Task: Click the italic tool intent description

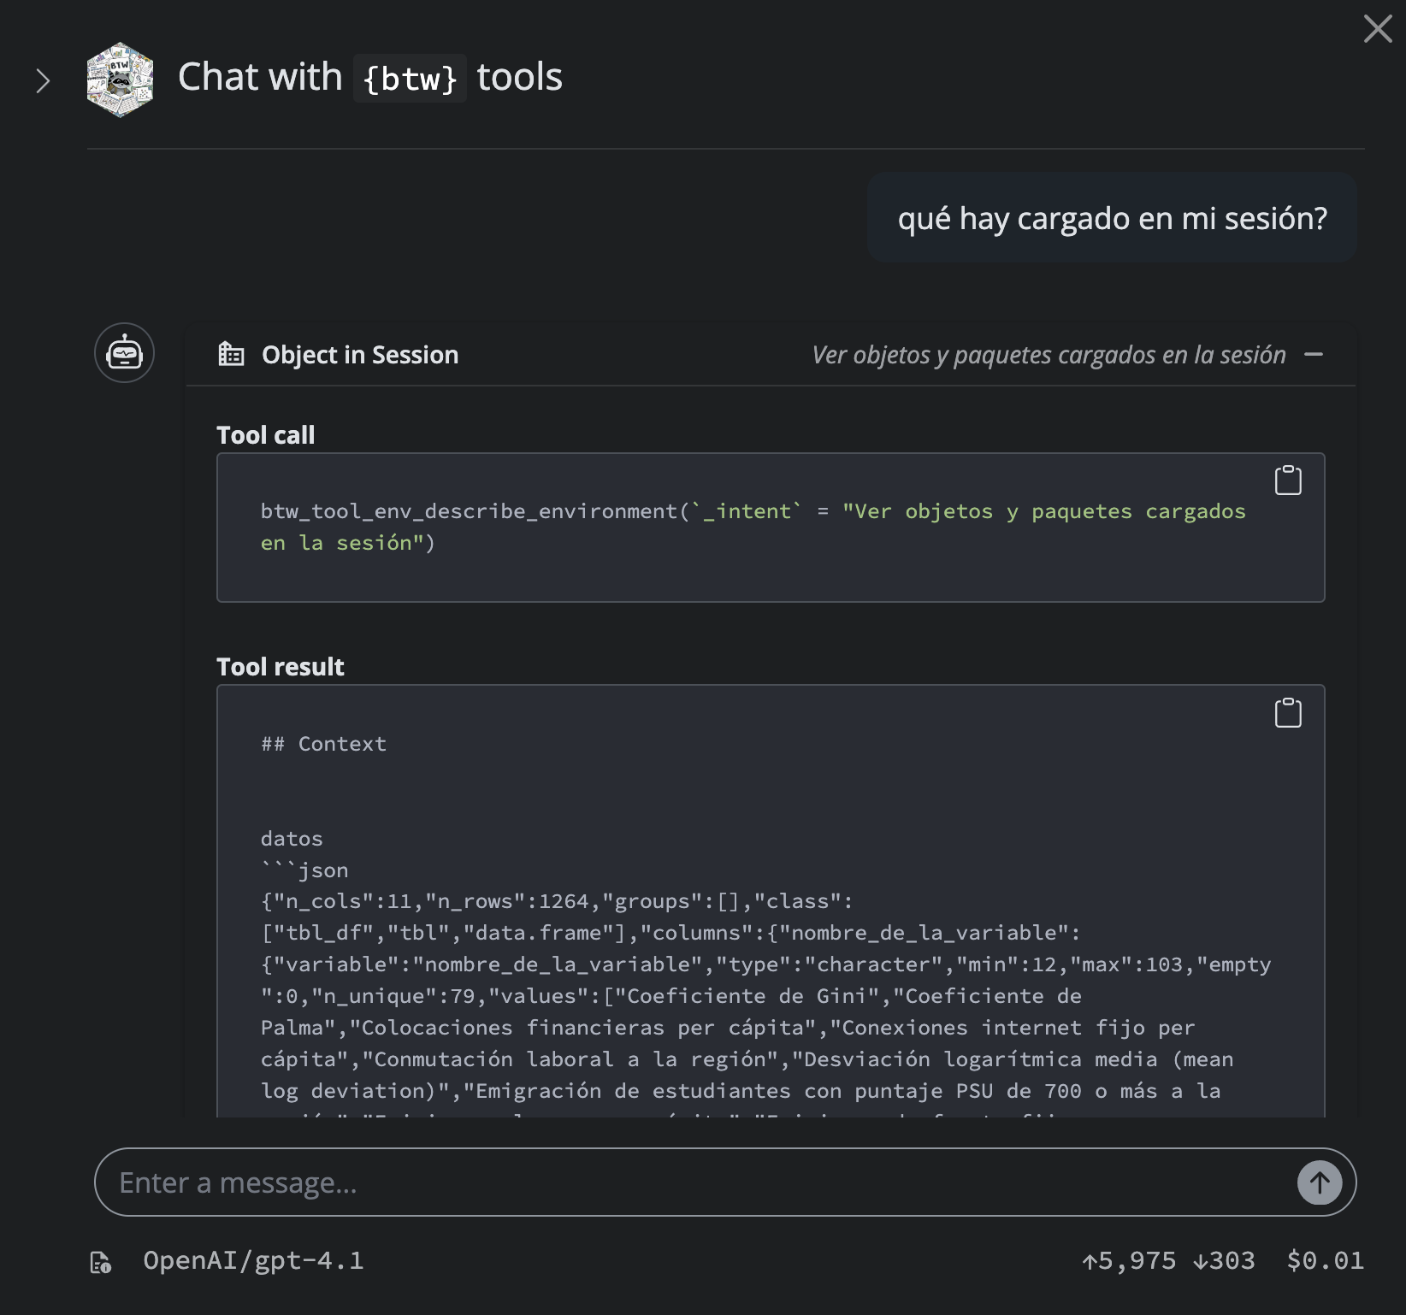Action: [x=1049, y=355]
